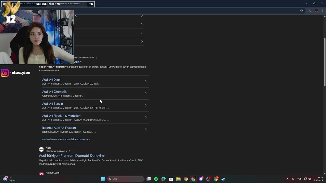Click the Windows taskbar search box Ara
Screen dimensions: 326x183
pyautogui.click(x=126, y=179)
